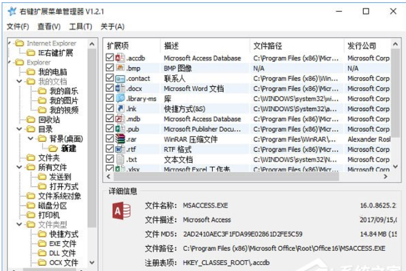Select the open 新建 folder icon
Image resolution: width=406 pixels, height=271 pixels.
click(53, 149)
